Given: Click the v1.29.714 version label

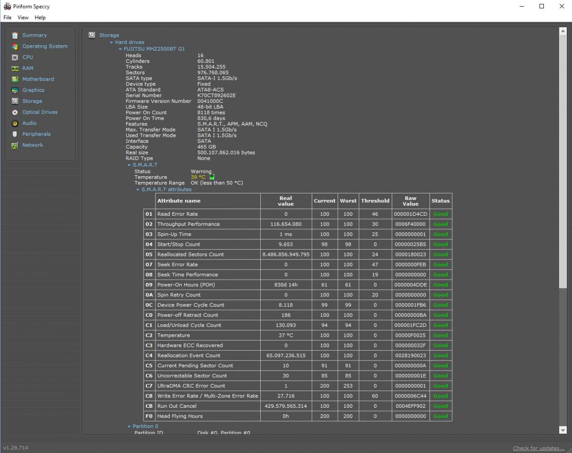Looking at the screenshot, I should [15, 448].
